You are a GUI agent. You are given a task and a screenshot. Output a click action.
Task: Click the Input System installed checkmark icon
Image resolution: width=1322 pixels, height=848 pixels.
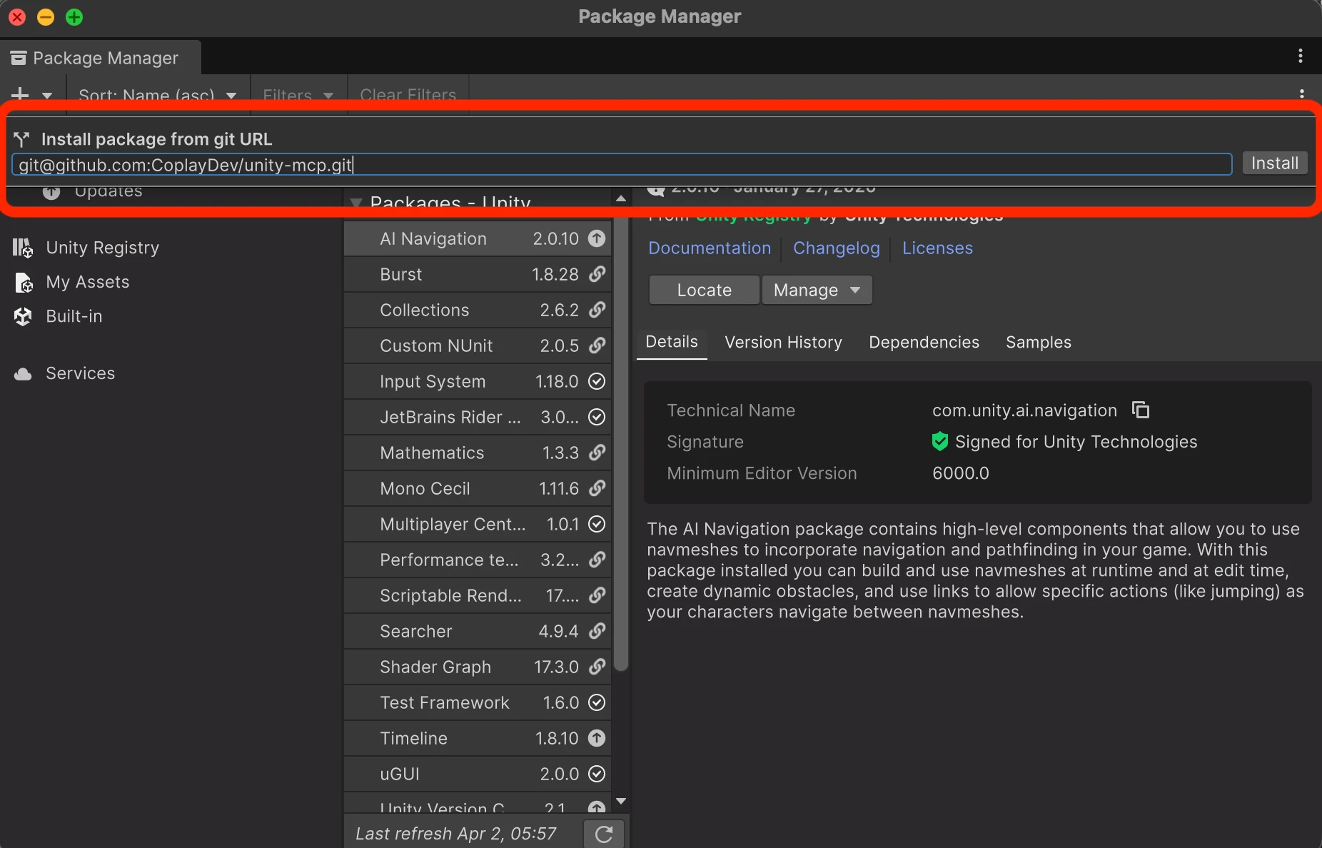pyautogui.click(x=597, y=381)
